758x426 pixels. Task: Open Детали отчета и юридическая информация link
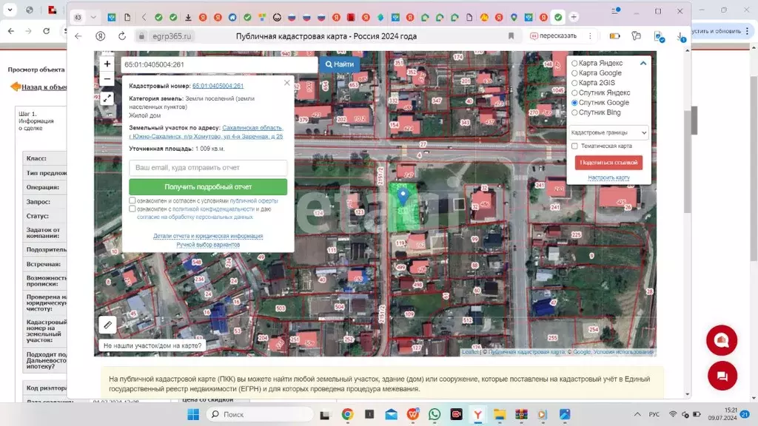(x=208, y=236)
